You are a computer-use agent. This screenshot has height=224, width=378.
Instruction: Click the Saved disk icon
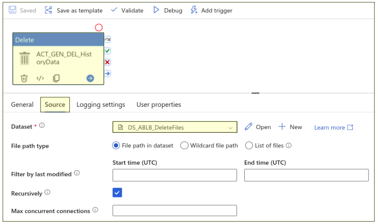coord(12,10)
